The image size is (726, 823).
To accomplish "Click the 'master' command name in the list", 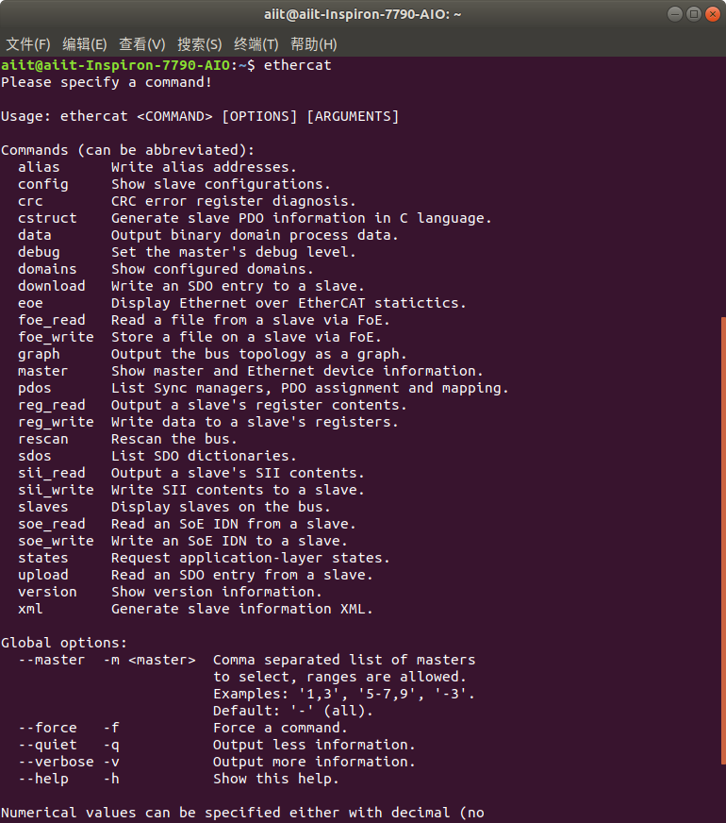I will tap(43, 371).
